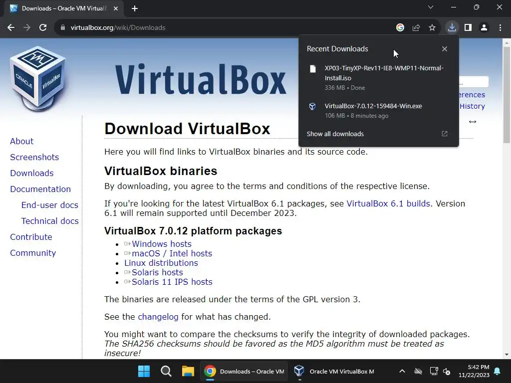The image size is (511, 383).
Task: Open the network tray icon
Action: (434, 371)
